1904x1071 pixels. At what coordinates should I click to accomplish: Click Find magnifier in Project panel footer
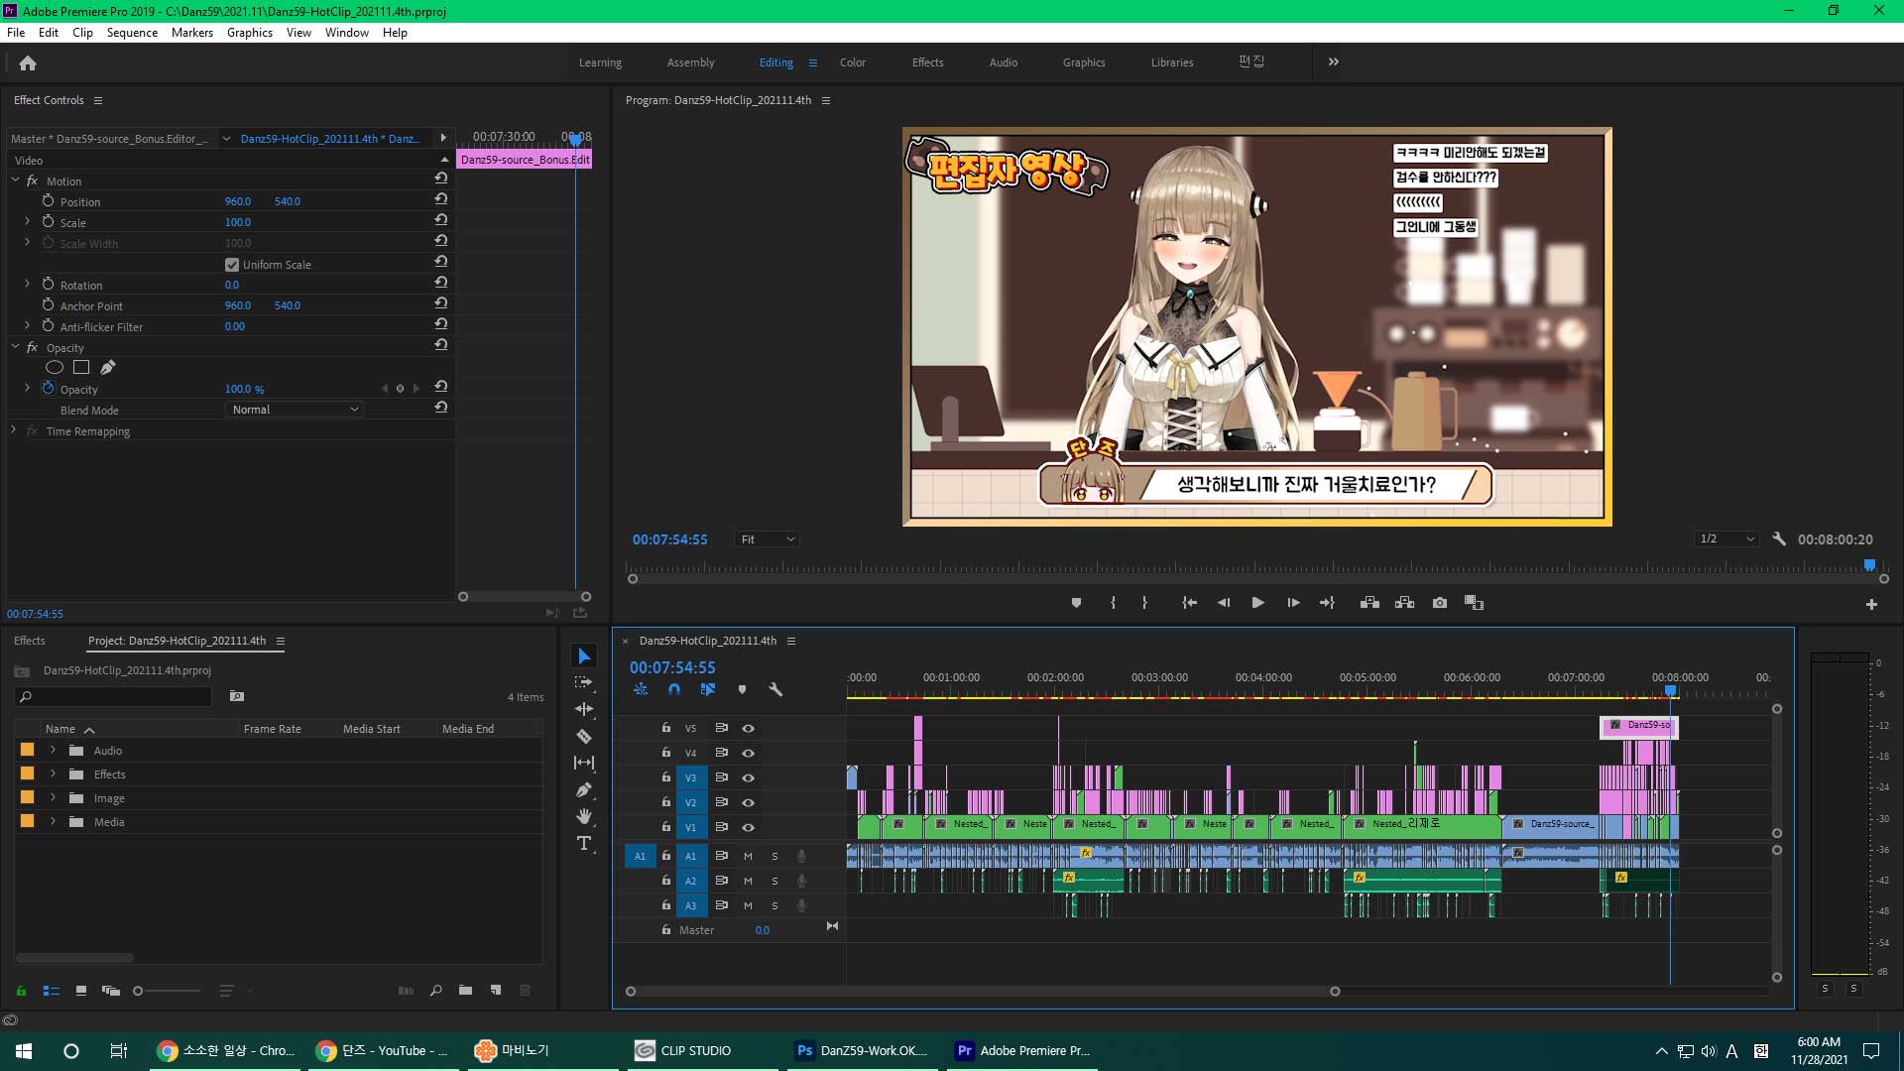point(435,990)
